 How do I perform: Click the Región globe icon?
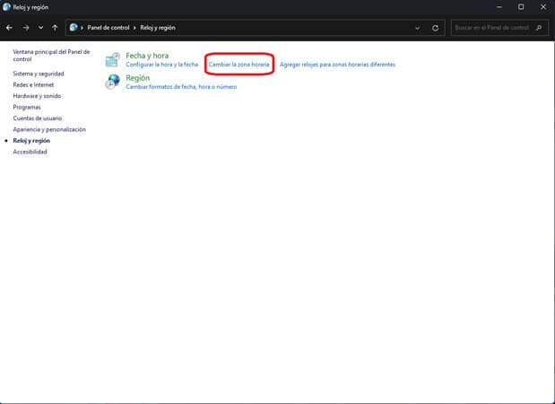[113, 82]
